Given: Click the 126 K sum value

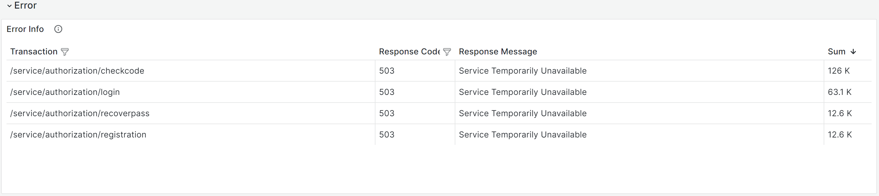Looking at the screenshot, I should [x=838, y=71].
